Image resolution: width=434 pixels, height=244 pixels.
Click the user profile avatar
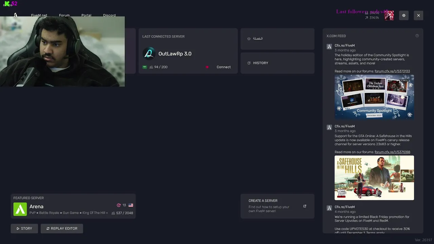389,15
